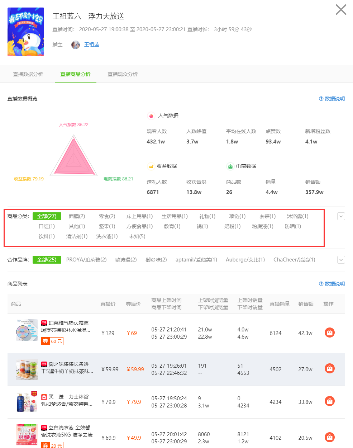Open 数据说明 beside 商品列表

332,284
